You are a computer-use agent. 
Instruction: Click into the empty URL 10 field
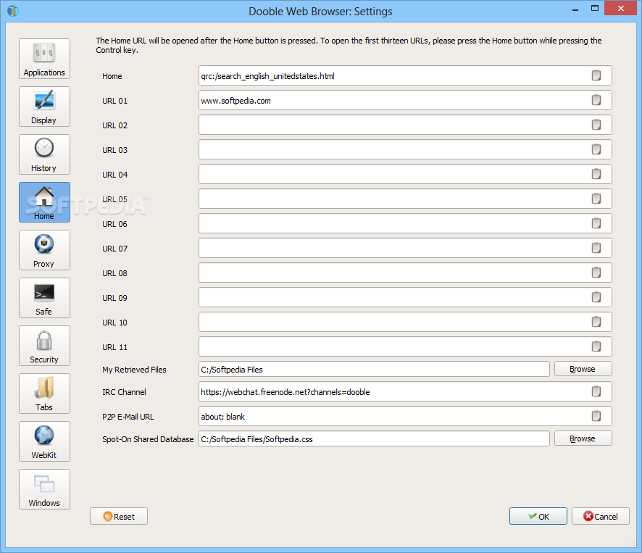tap(405, 322)
